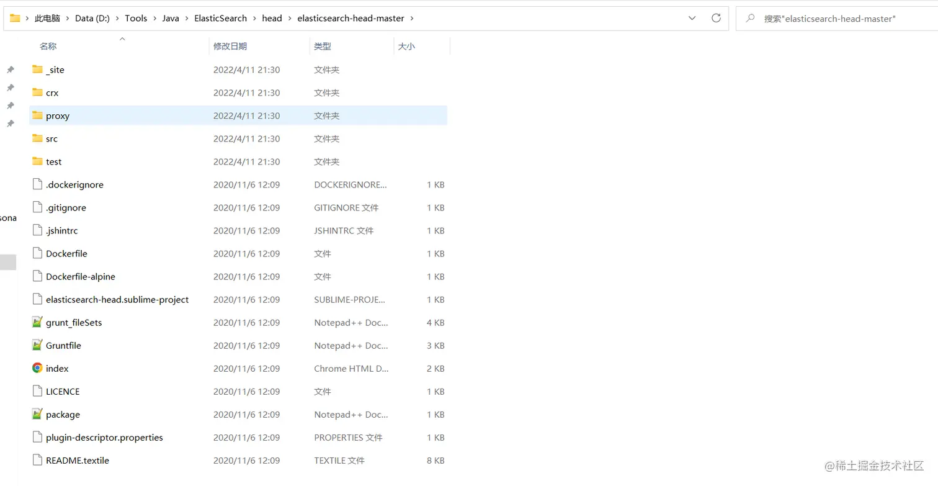This screenshot has height=486, width=938.
Task: Click the test folder icon
Action: pos(37,161)
